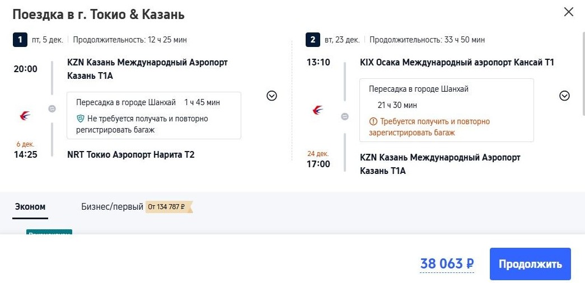Click the layover stop marker on the outbound timeline
Screen dimensions: 585x283
coord(52,109)
